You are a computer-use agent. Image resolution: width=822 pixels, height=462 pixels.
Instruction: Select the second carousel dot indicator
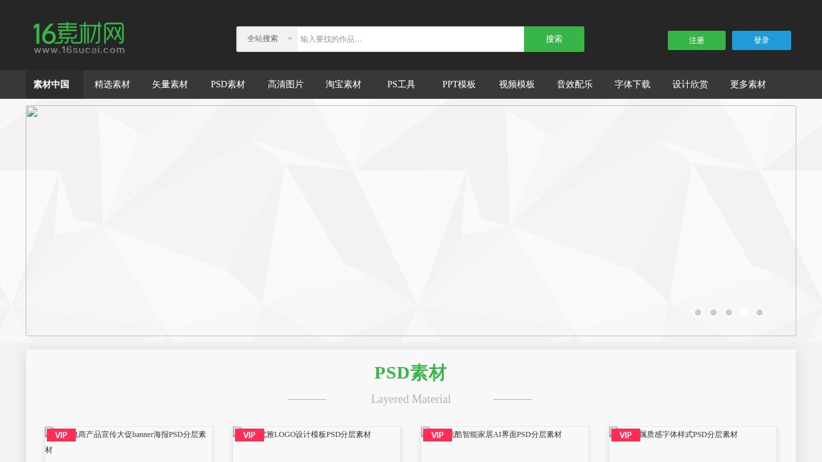pyautogui.click(x=713, y=312)
